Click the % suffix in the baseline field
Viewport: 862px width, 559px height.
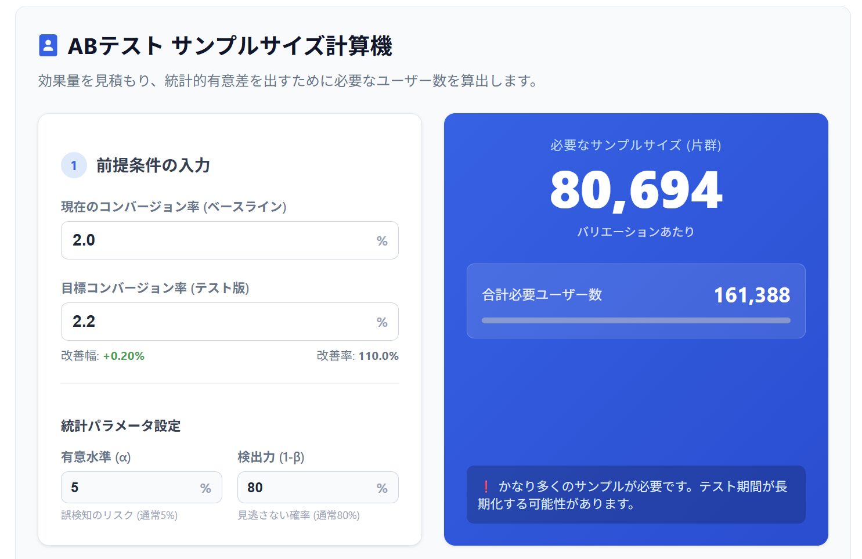tap(381, 241)
